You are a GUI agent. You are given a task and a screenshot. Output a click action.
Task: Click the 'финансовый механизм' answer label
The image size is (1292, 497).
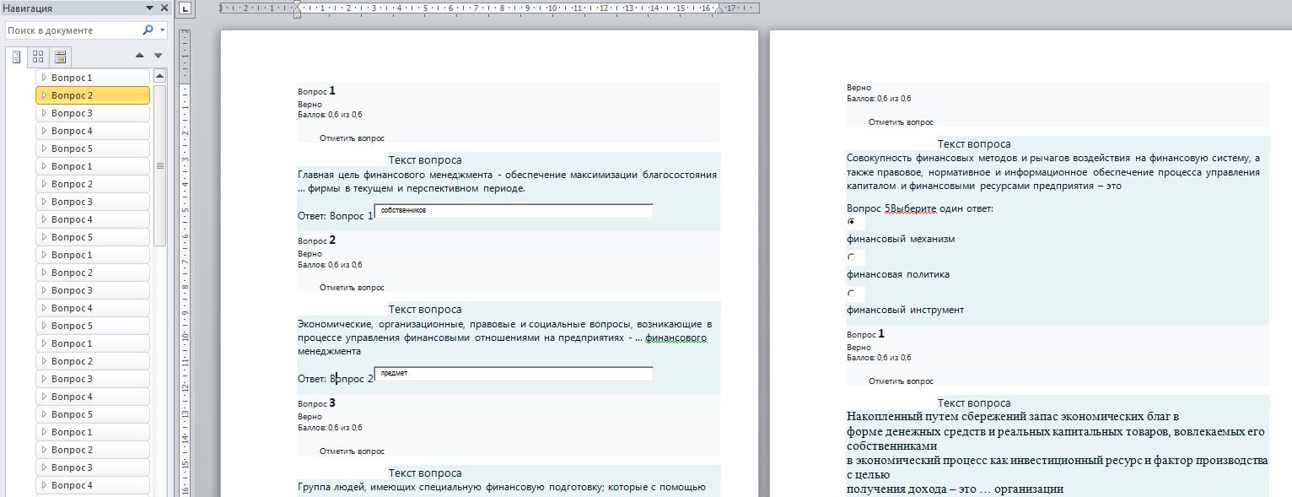[901, 239]
